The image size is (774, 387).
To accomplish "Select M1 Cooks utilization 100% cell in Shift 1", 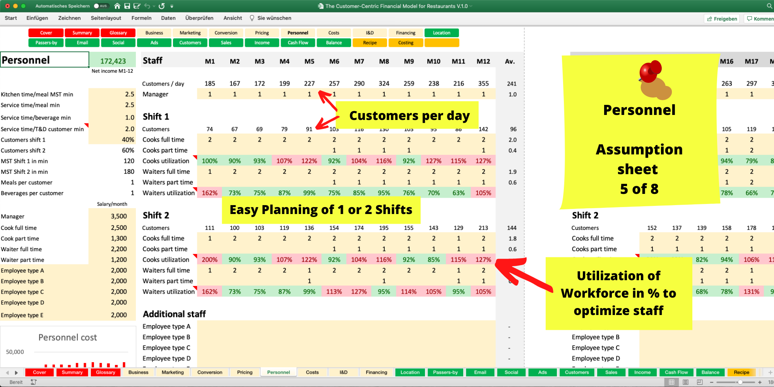I will point(210,161).
